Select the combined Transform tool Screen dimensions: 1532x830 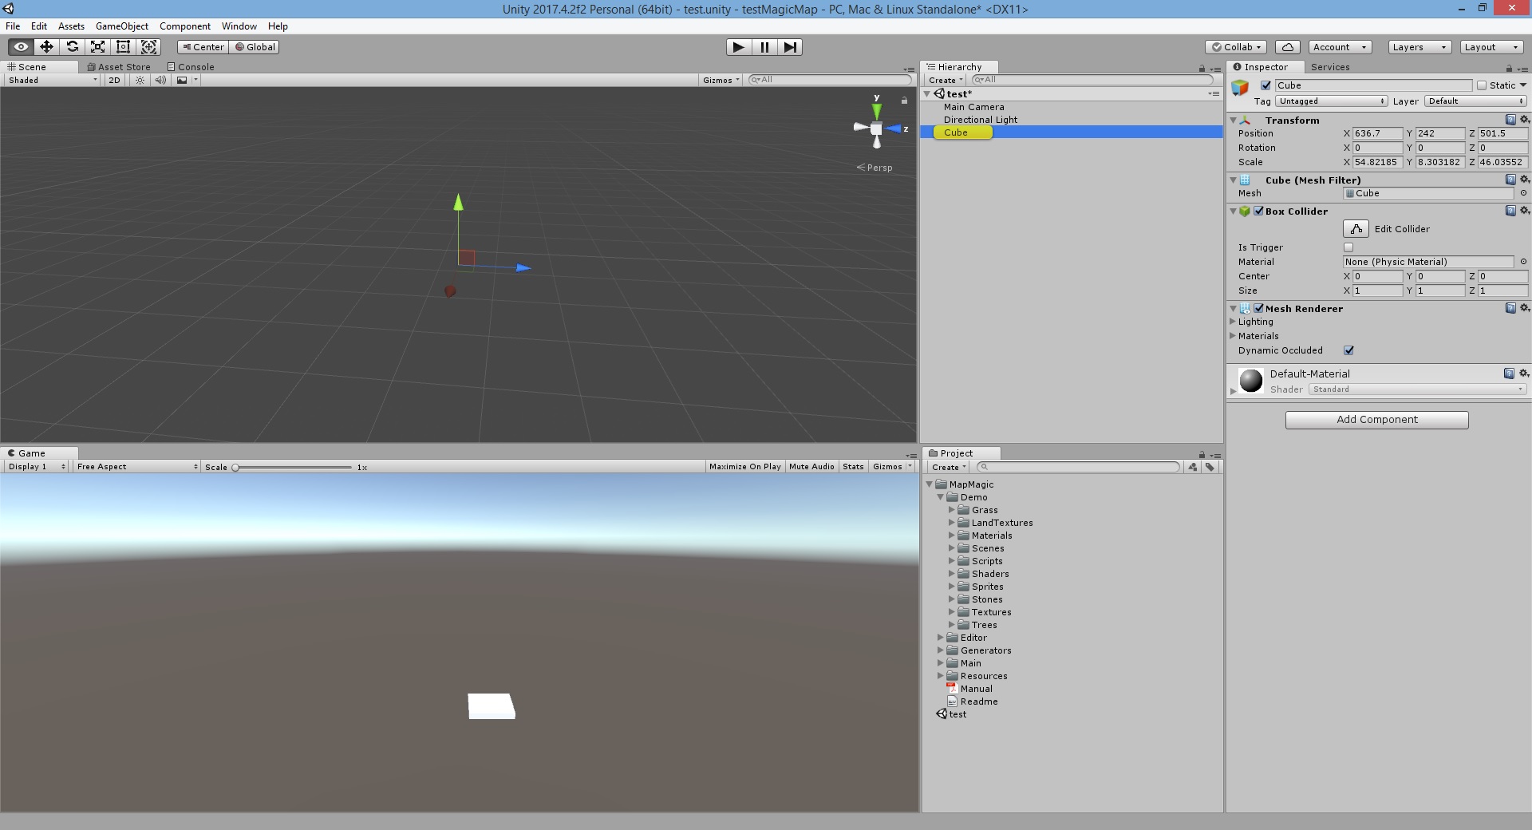pos(148,47)
